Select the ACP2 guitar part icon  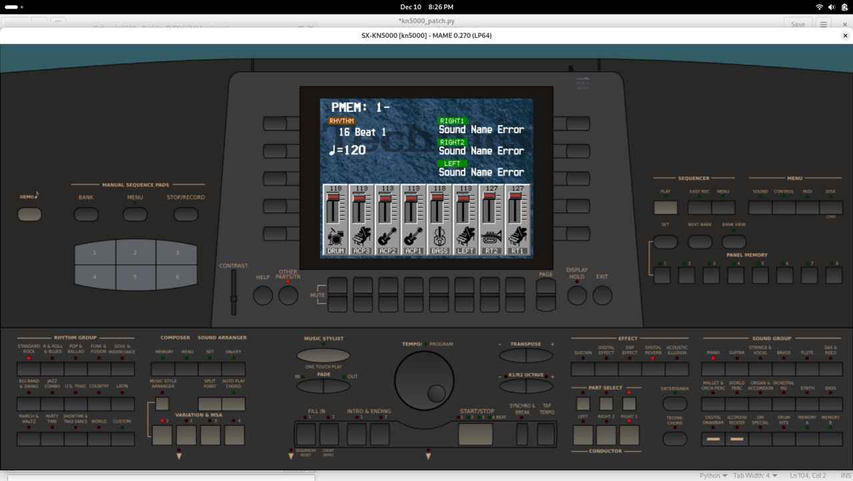pyautogui.click(x=387, y=237)
